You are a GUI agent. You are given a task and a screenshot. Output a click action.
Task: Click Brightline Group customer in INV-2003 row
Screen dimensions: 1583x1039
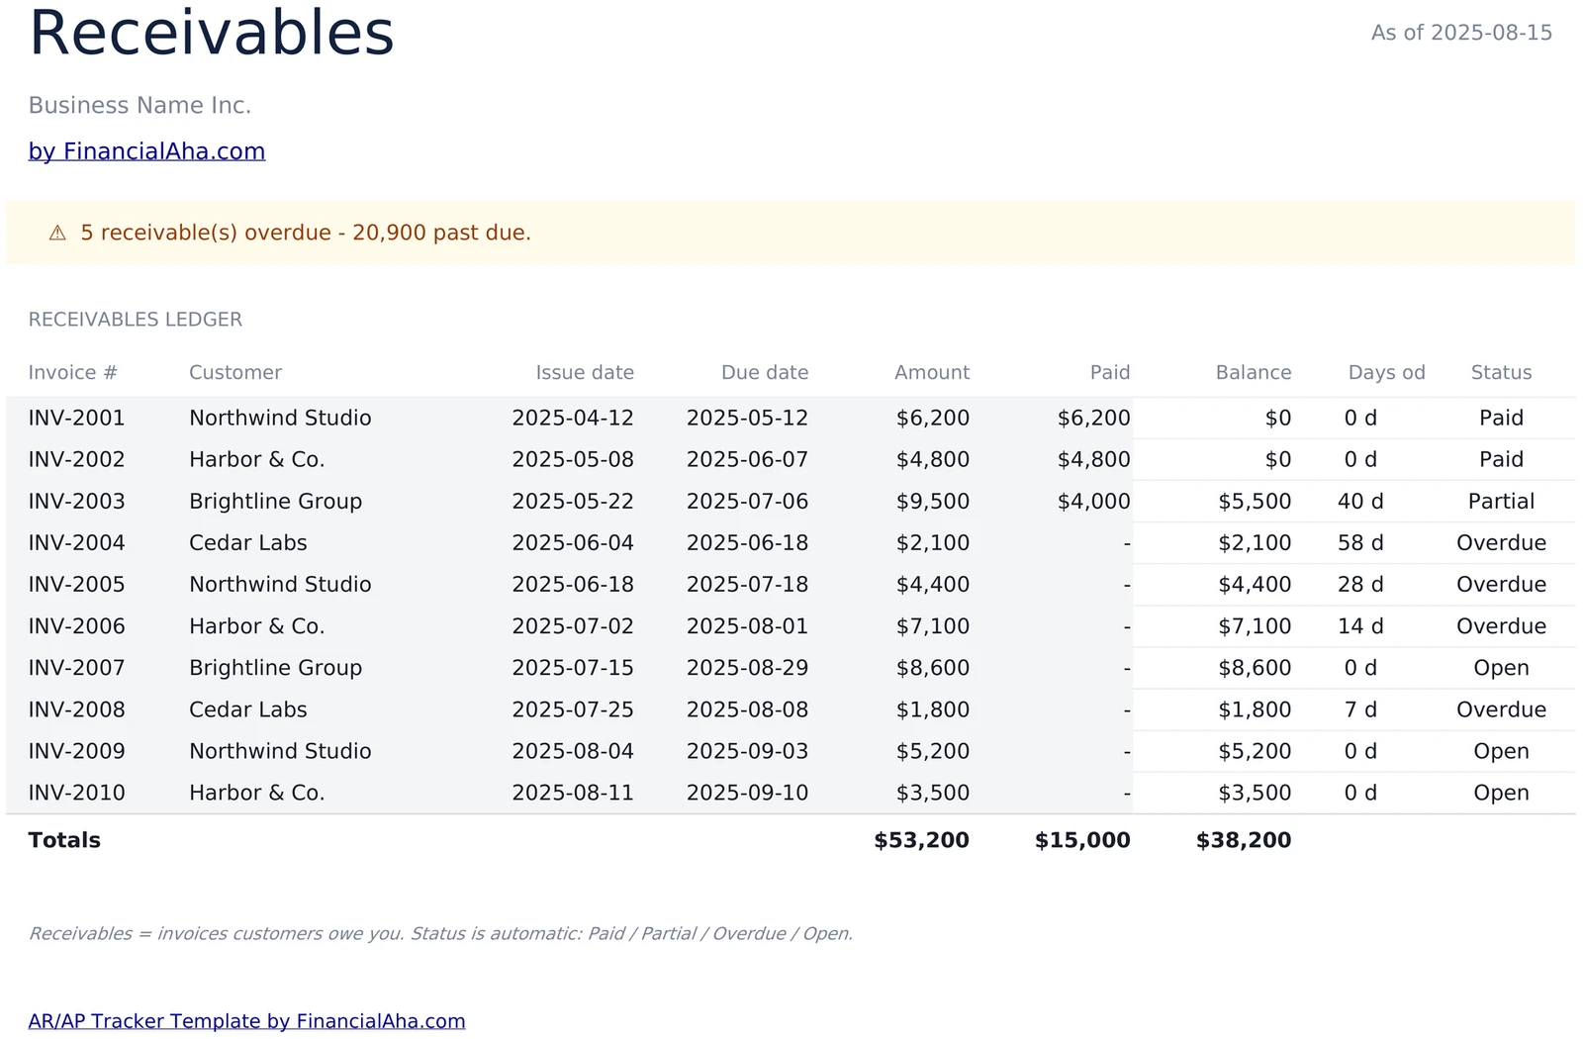pyautogui.click(x=275, y=502)
